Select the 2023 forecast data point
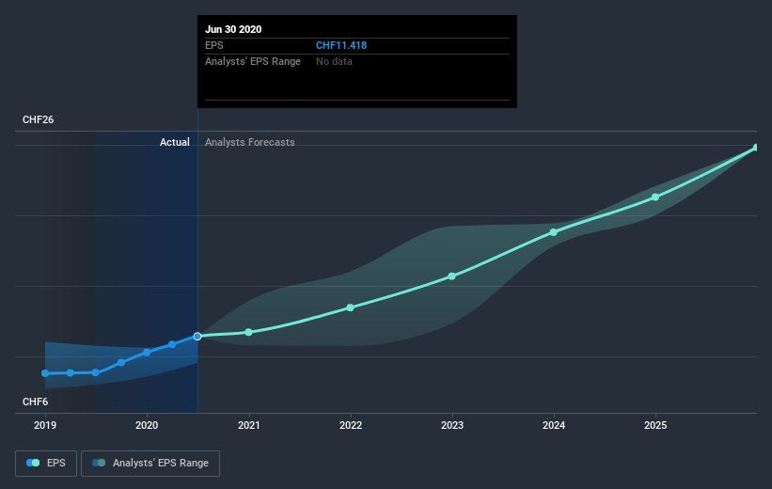 [452, 276]
